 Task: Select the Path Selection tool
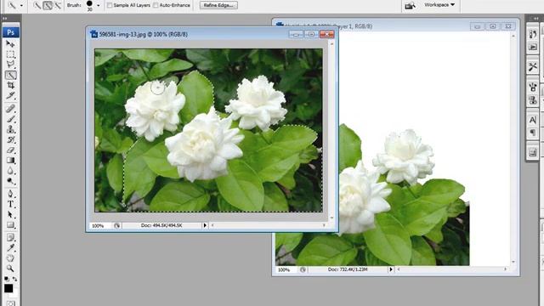(x=10, y=214)
